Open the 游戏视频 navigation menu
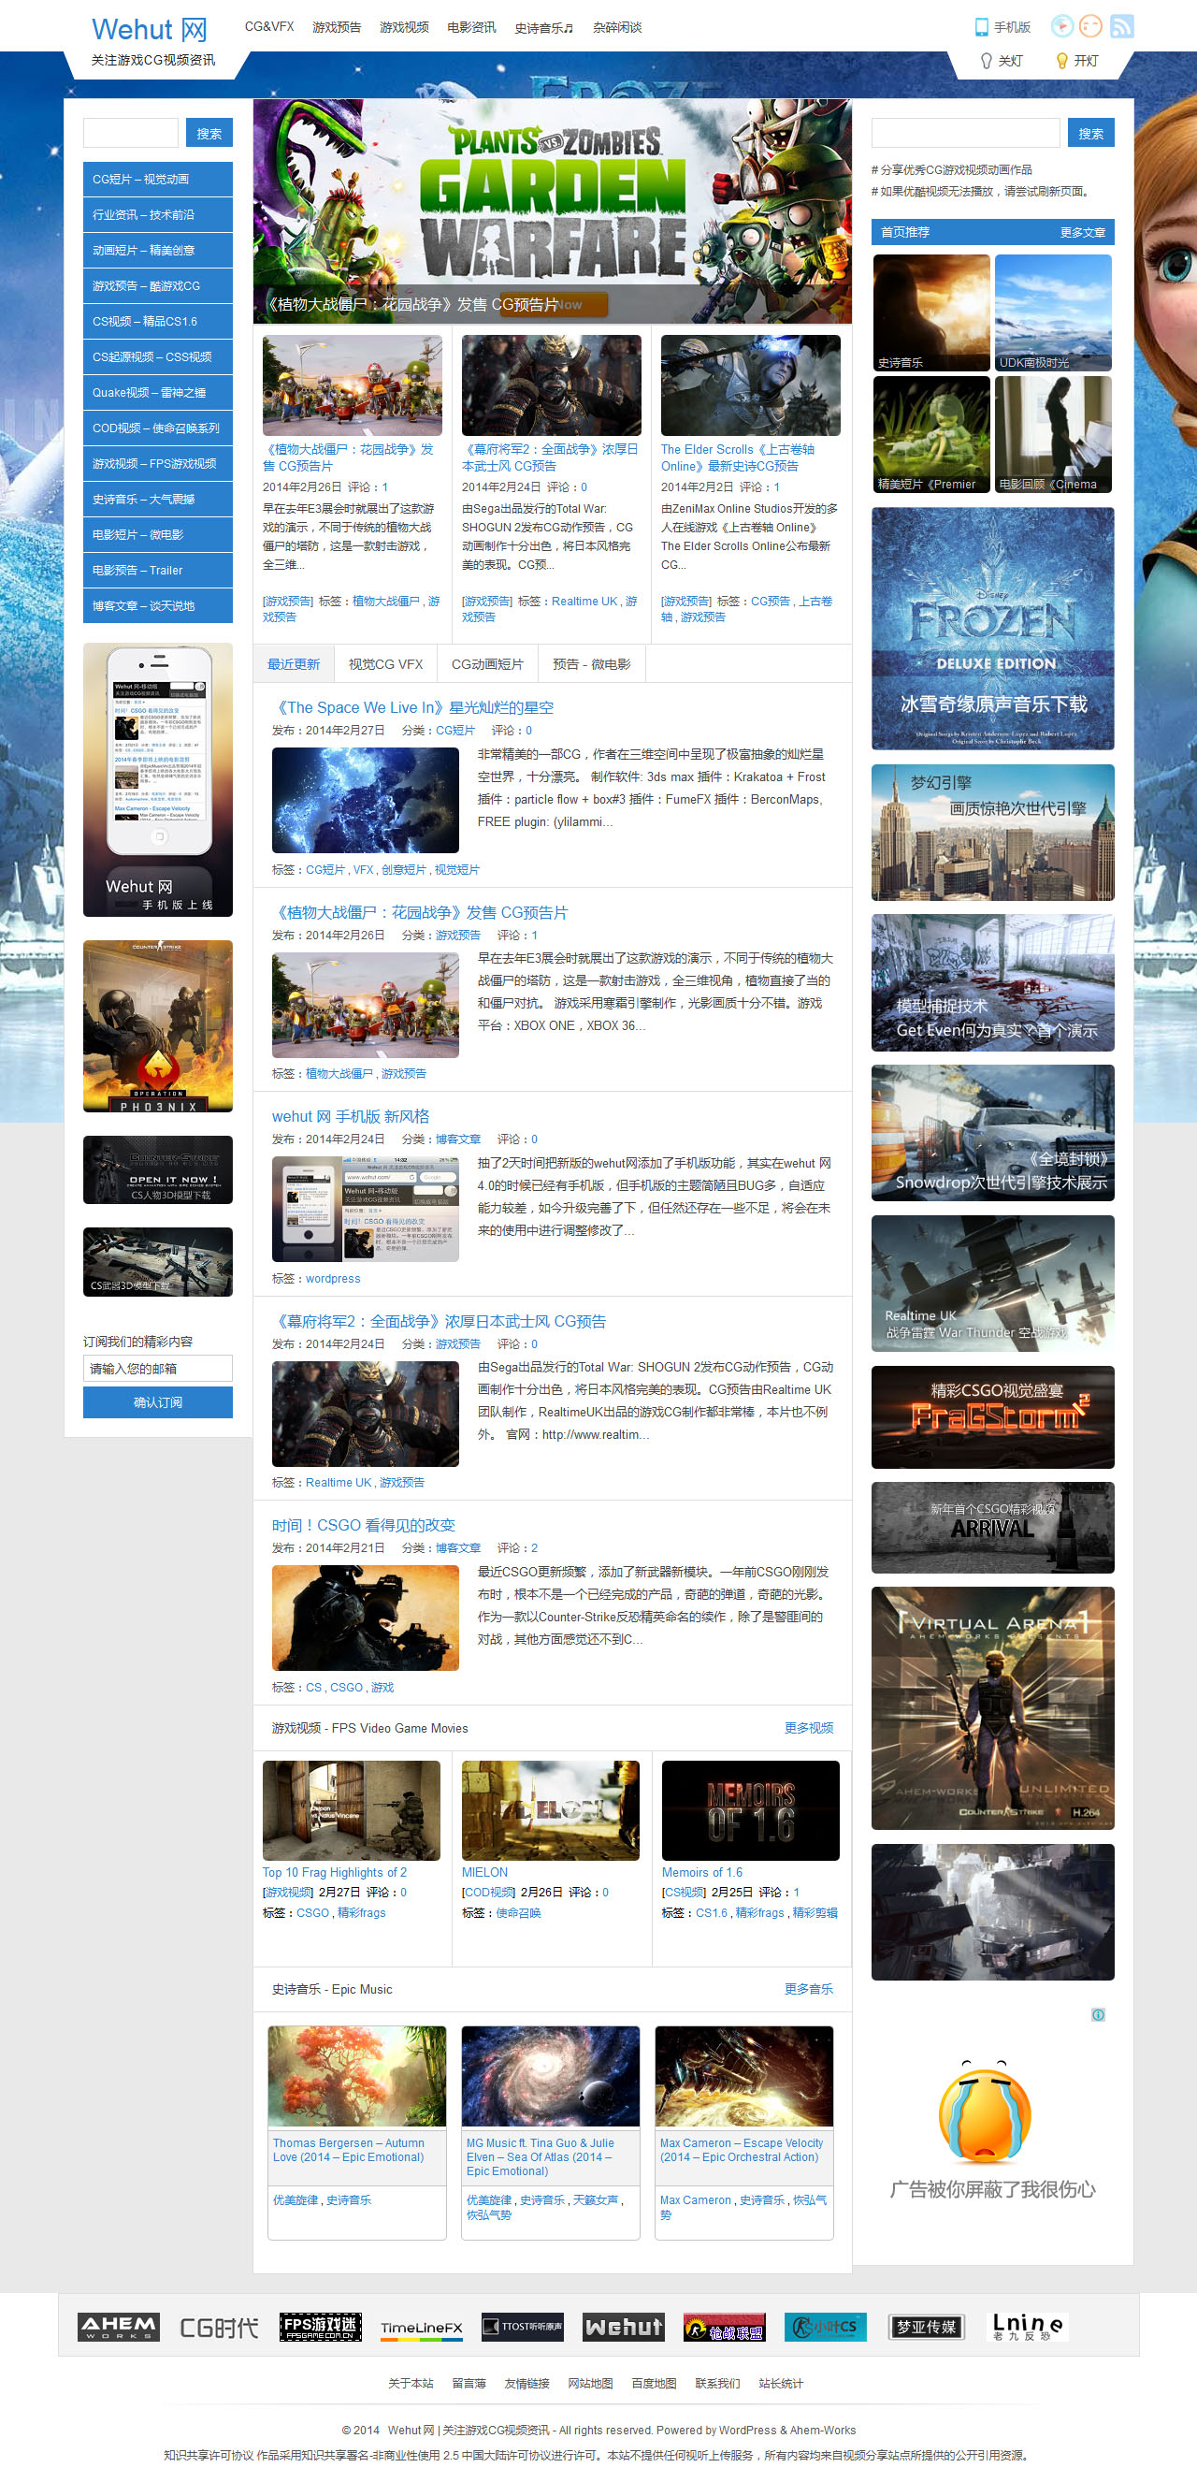Image resolution: width=1197 pixels, height=2482 pixels. pos(405,27)
